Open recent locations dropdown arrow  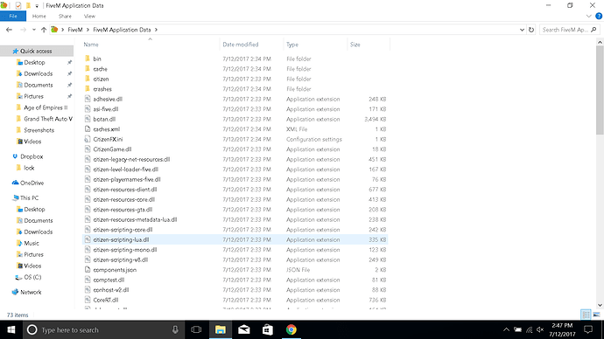34,30
